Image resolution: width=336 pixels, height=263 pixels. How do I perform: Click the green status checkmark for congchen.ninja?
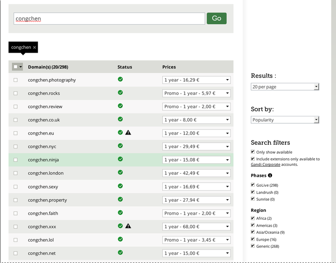120,159
